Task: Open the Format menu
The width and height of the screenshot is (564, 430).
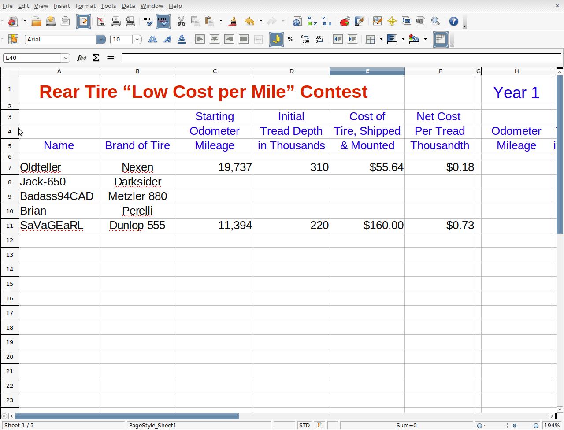Action: pyautogui.click(x=85, y=6)
